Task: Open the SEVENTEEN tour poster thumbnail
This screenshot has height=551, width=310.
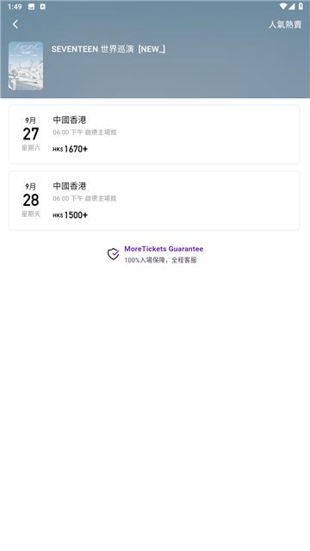Action: tap(26, 66)
